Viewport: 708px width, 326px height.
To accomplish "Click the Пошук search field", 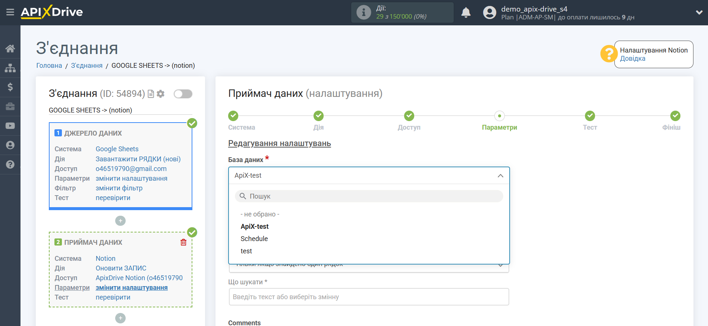I will [x=369, y=196].
